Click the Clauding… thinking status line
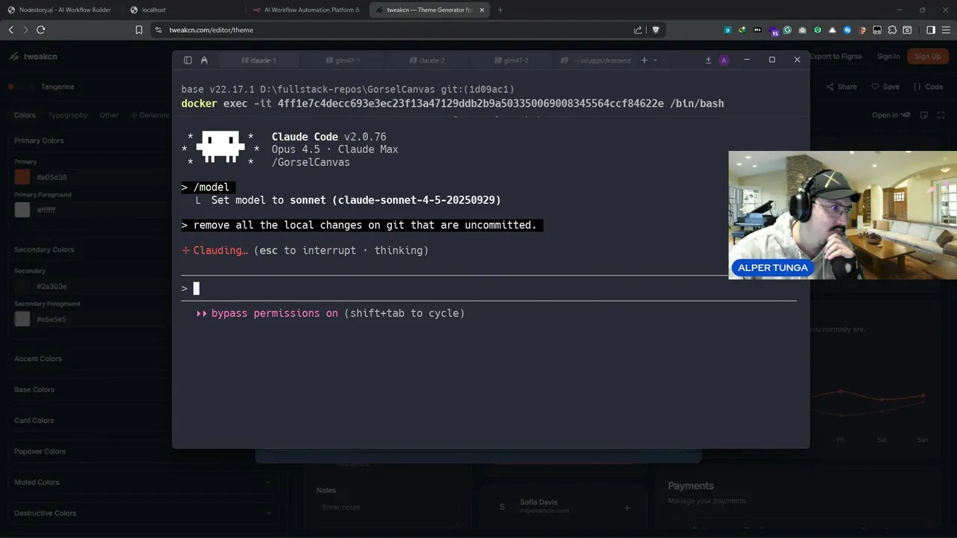 click(305, 250)
